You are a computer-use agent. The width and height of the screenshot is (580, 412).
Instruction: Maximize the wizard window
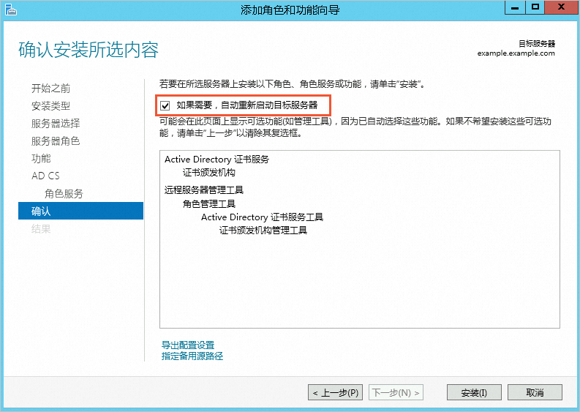535,7
